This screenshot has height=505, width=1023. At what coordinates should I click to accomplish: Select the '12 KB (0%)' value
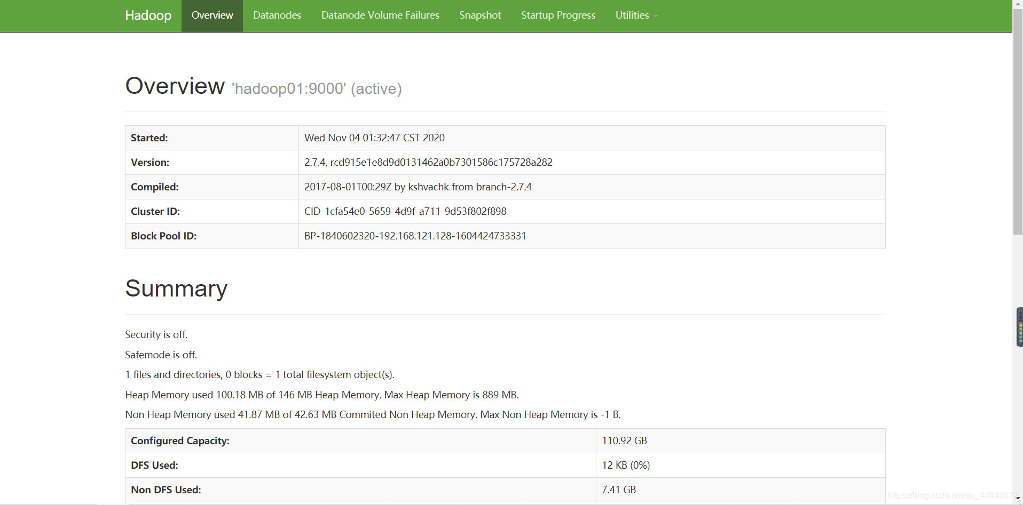tap(626, 465)
